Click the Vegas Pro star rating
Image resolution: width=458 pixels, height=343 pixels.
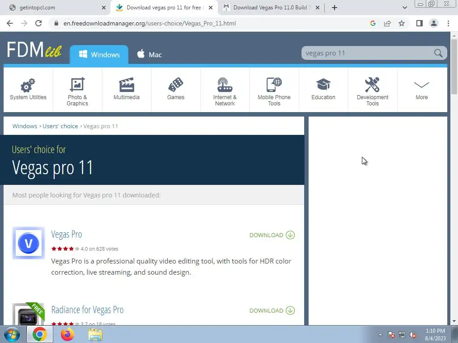click(x=65, y=249)
